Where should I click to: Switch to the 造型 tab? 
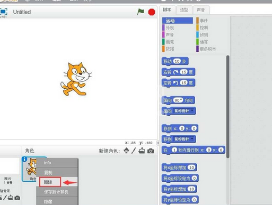pyautogui.click(x=184, y=10)
